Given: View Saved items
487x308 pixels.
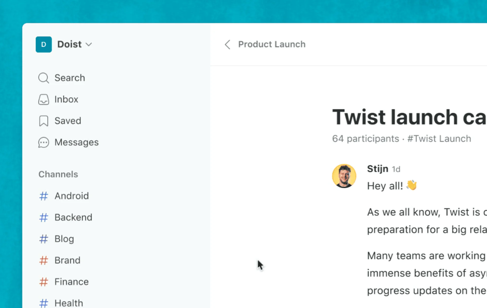Looking at the screenshot, I should pos(67,121).
